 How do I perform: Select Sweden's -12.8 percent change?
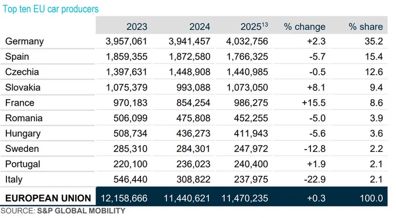pos(315,149)
